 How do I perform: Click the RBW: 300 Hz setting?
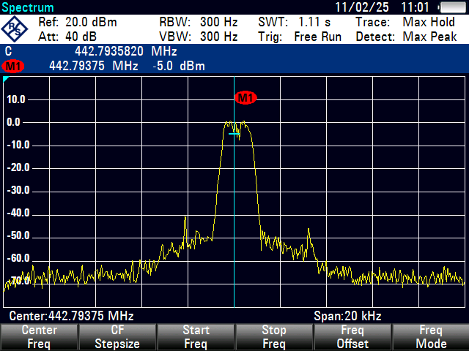pyautogui.click(x=199, y=22)
